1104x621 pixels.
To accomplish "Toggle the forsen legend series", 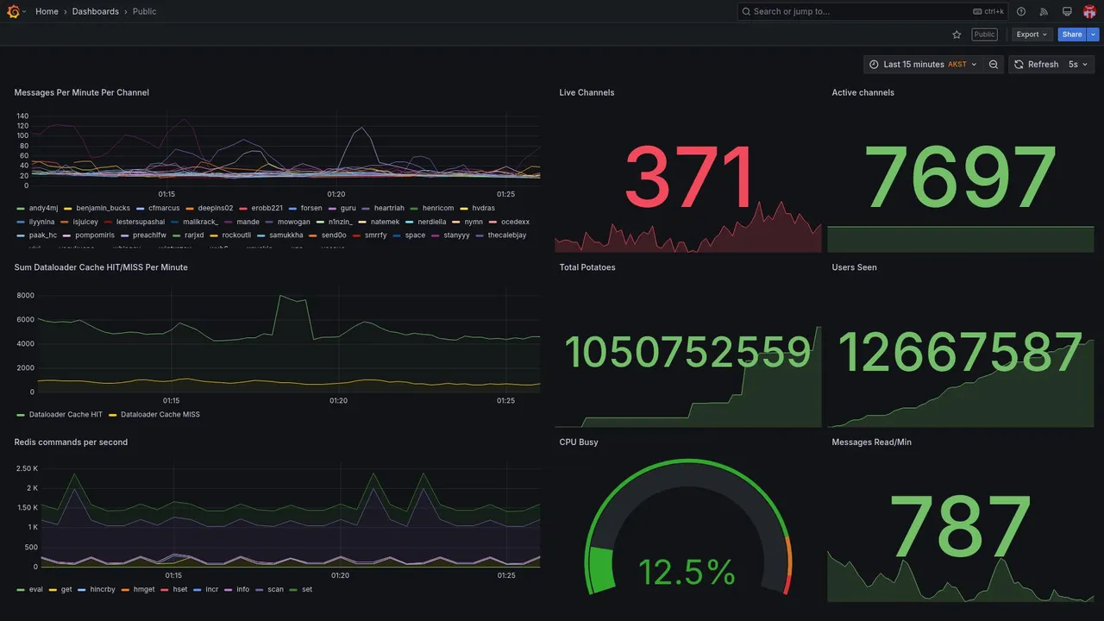I will coord(305,208).
